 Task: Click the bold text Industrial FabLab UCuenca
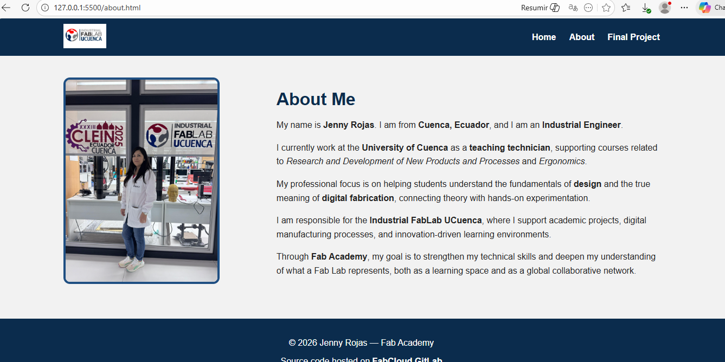[426, 220]
